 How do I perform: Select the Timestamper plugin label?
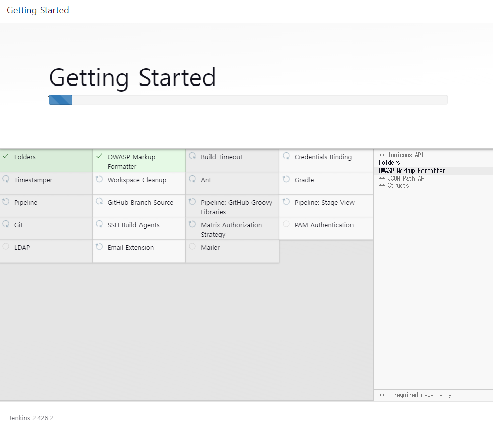(x=33, y=180)
